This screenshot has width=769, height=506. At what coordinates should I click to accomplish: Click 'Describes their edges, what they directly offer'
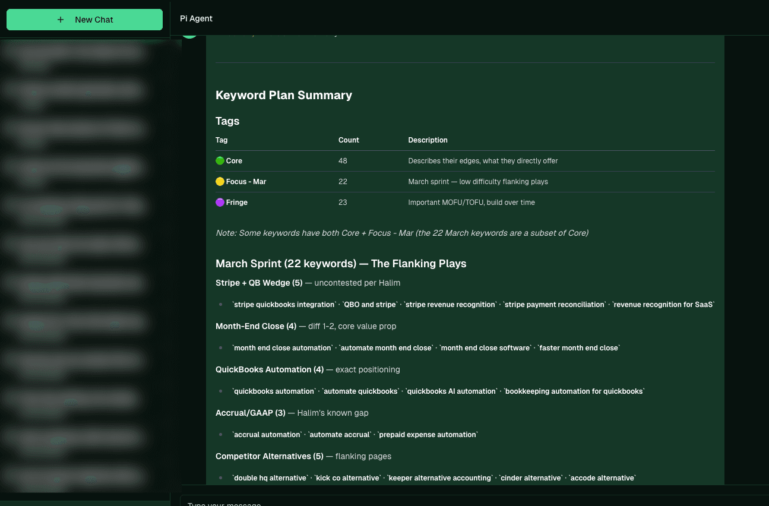[x=483, y=161]
